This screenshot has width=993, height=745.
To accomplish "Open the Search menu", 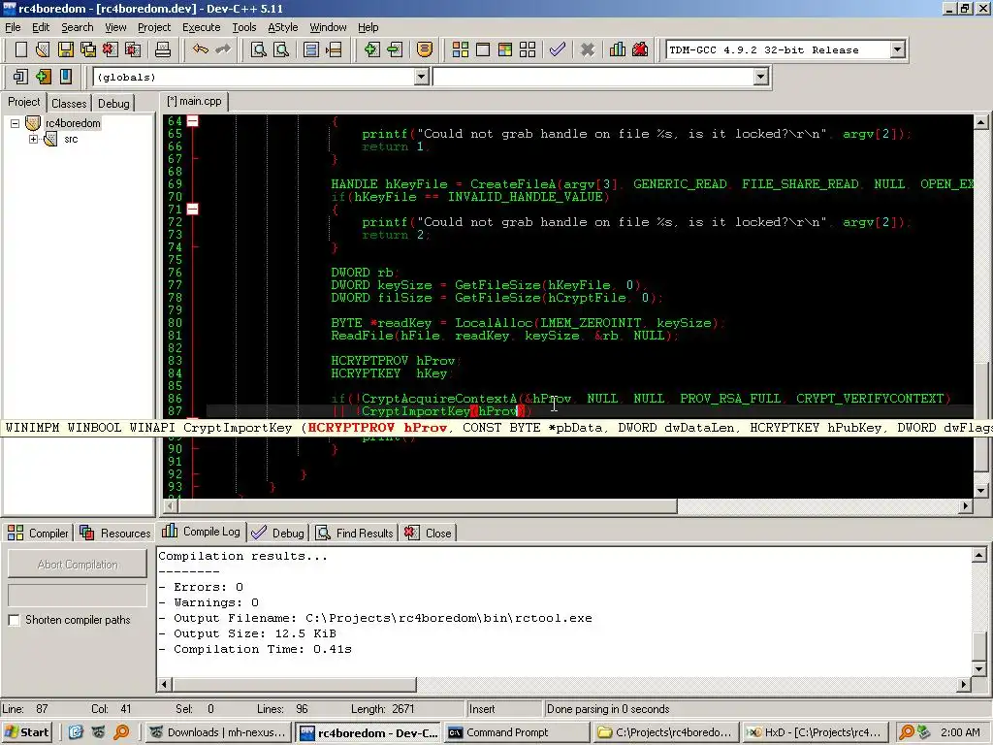I will (78, 27).
